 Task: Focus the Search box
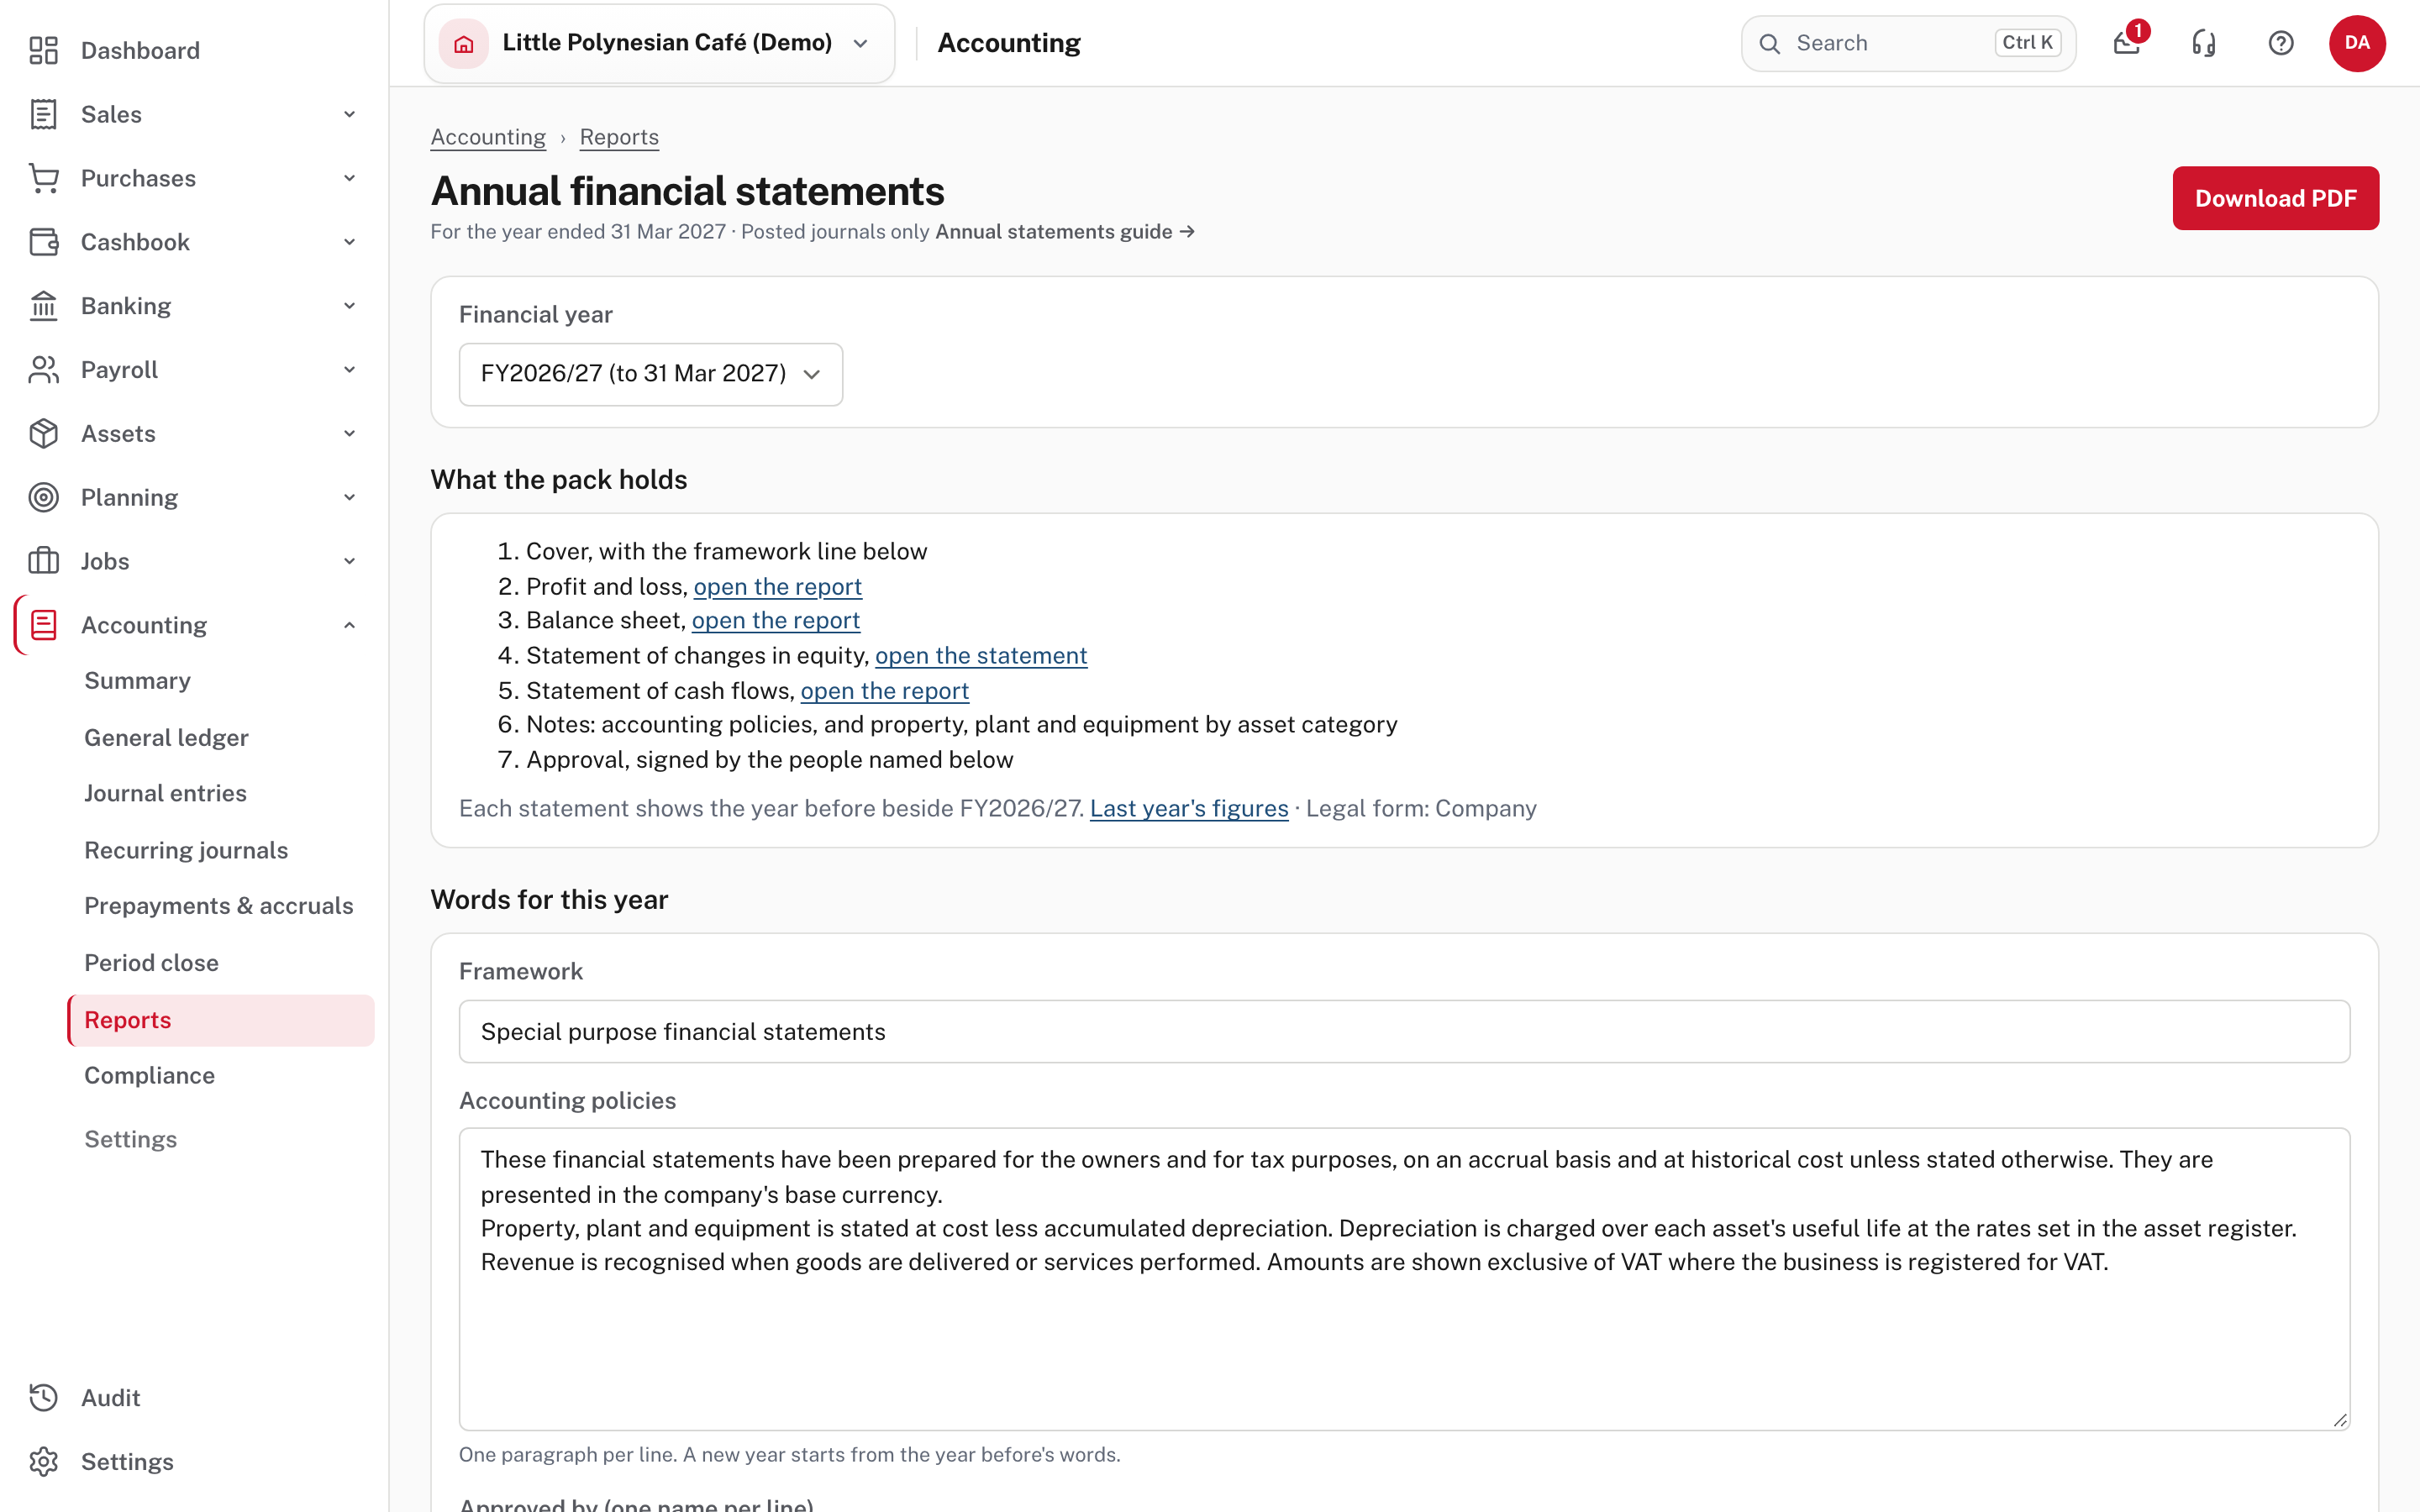[1908, 43]
